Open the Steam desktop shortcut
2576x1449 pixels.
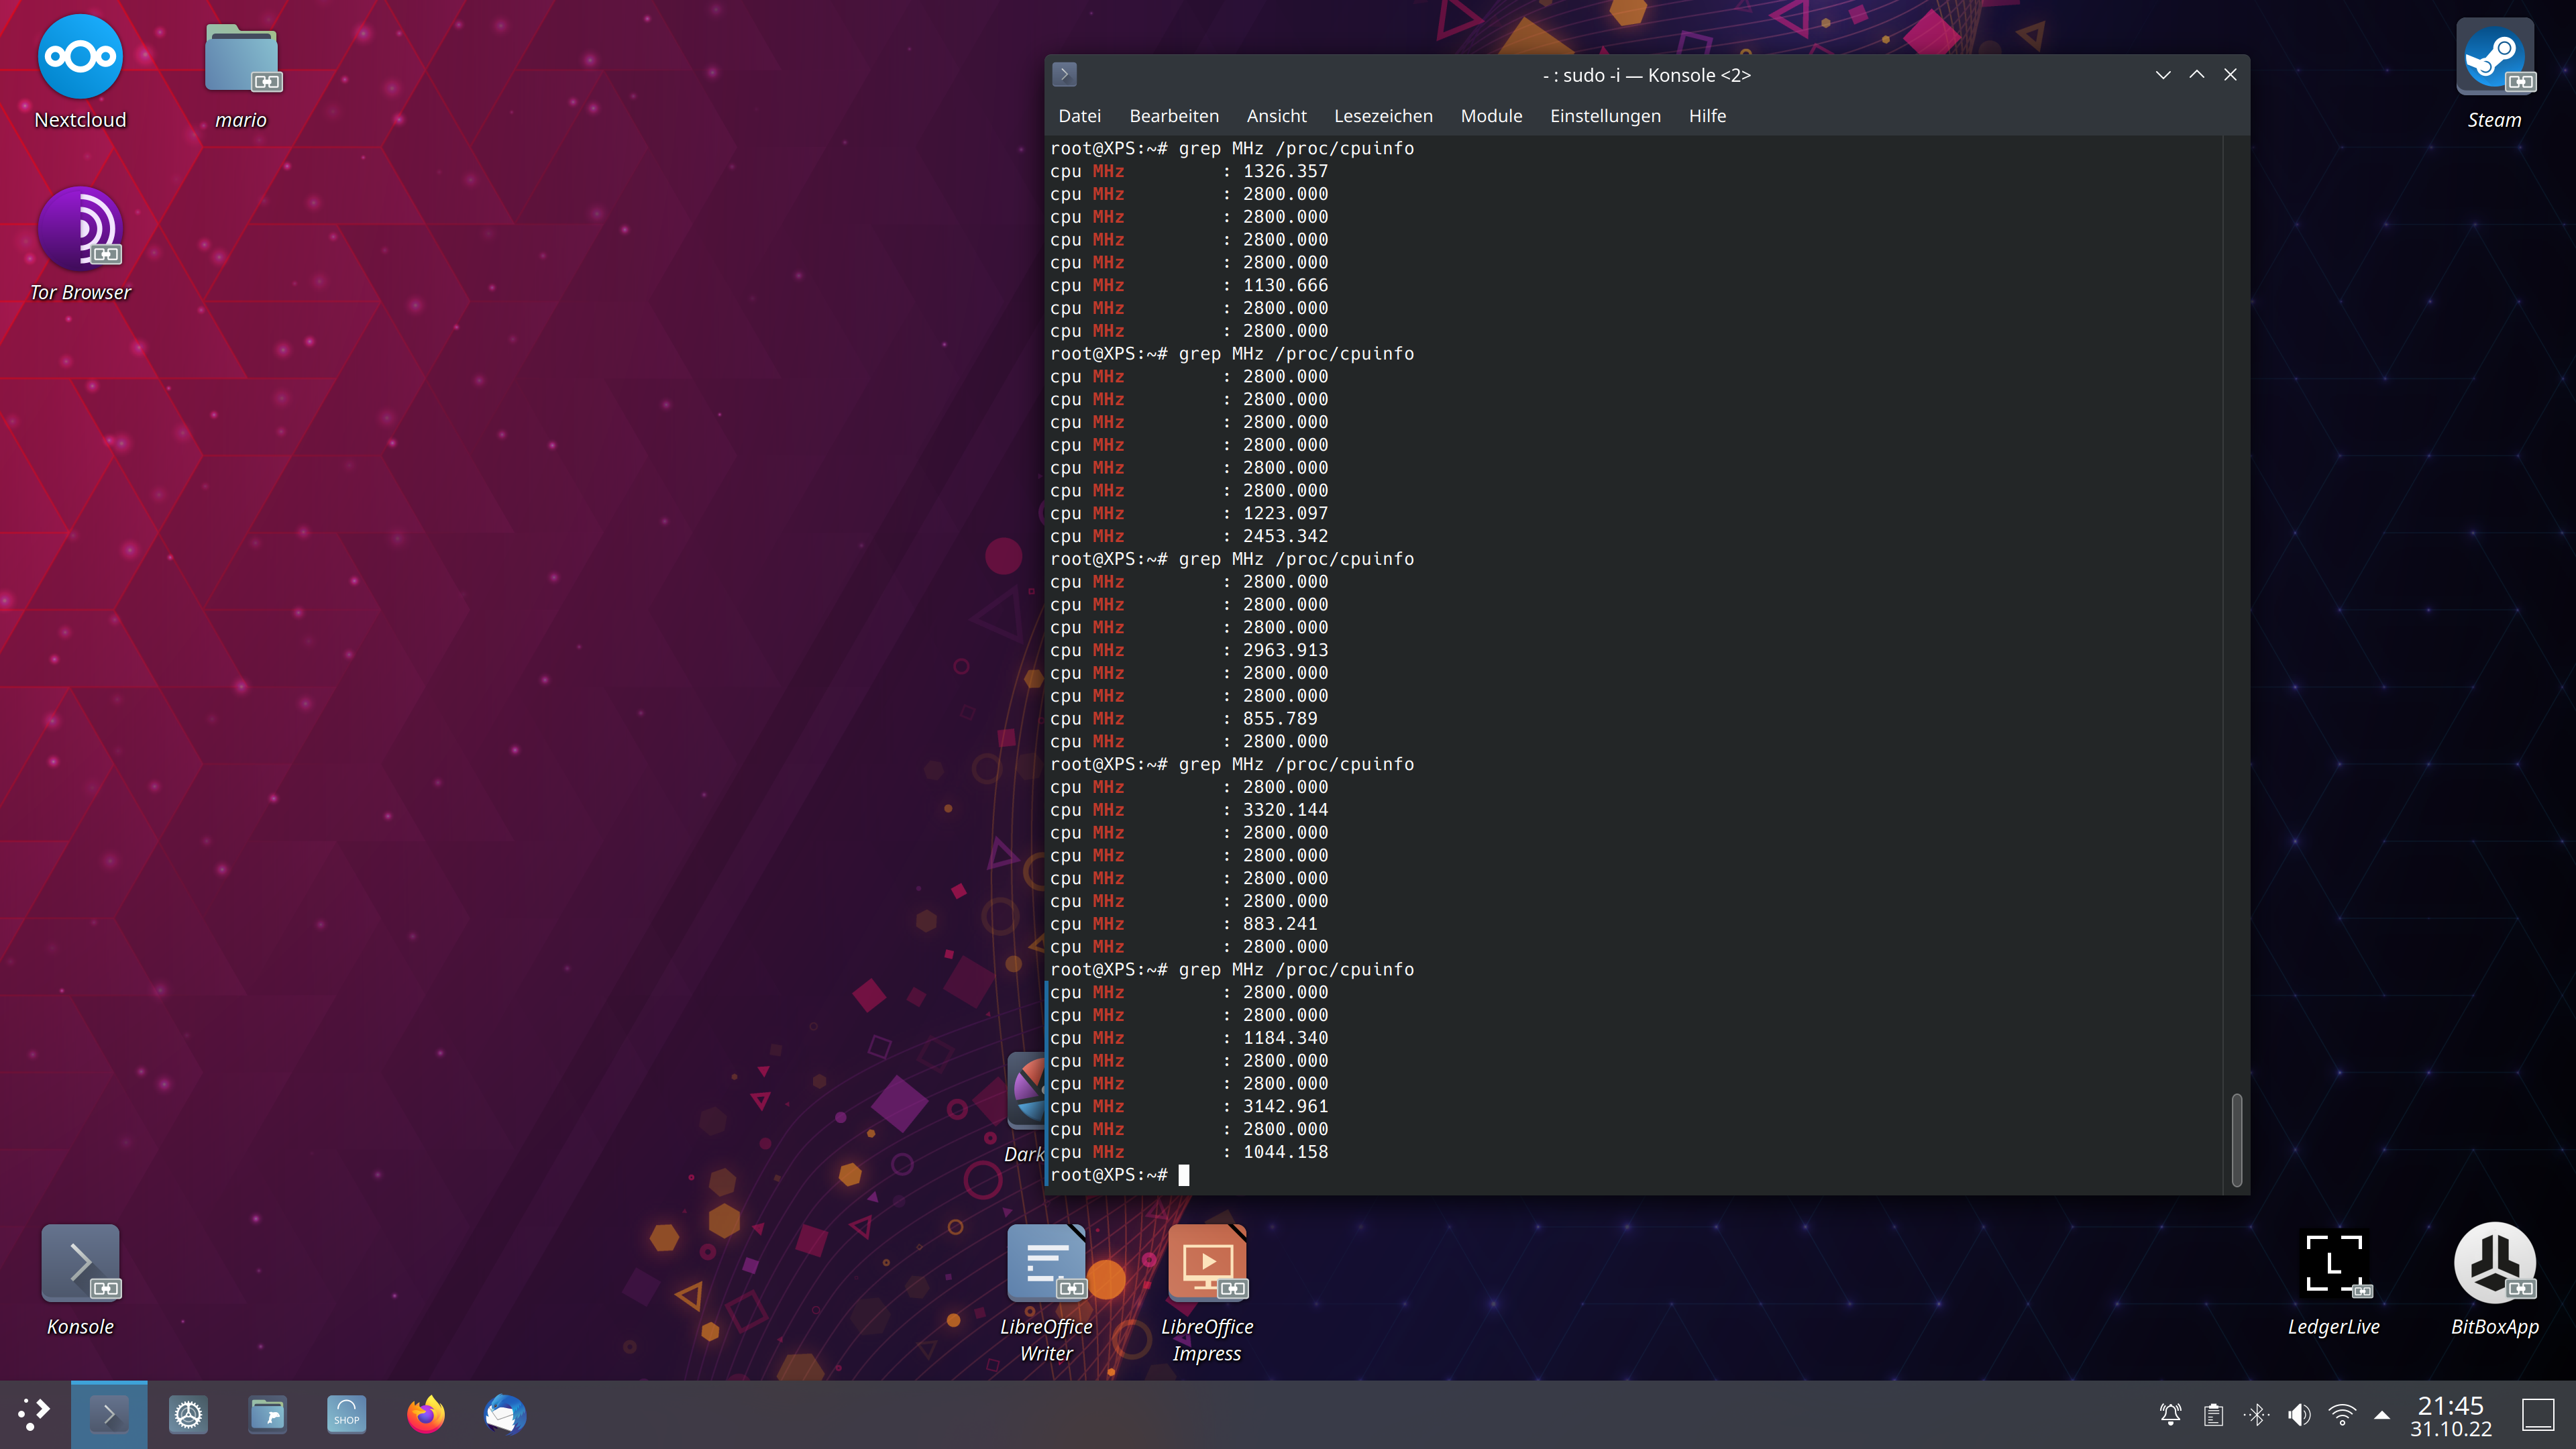[x=2494, y=58]
